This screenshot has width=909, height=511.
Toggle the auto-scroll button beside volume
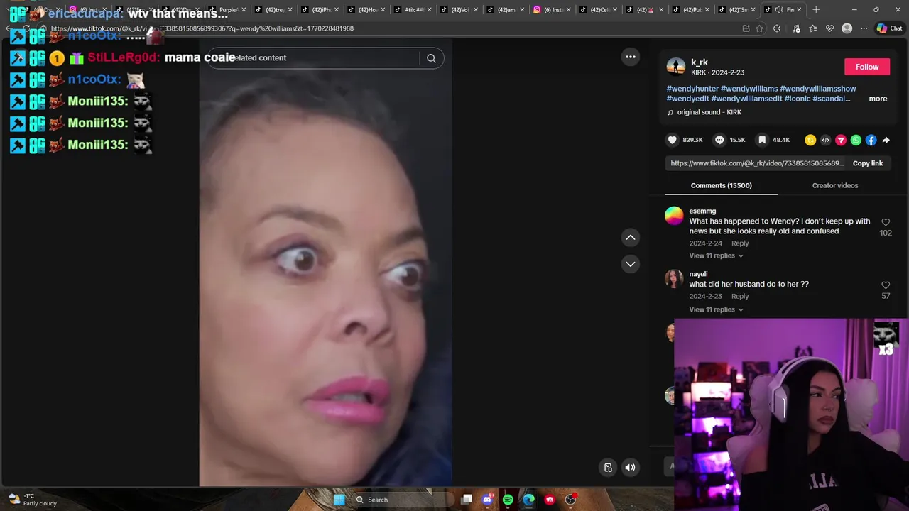pos(608,467)
